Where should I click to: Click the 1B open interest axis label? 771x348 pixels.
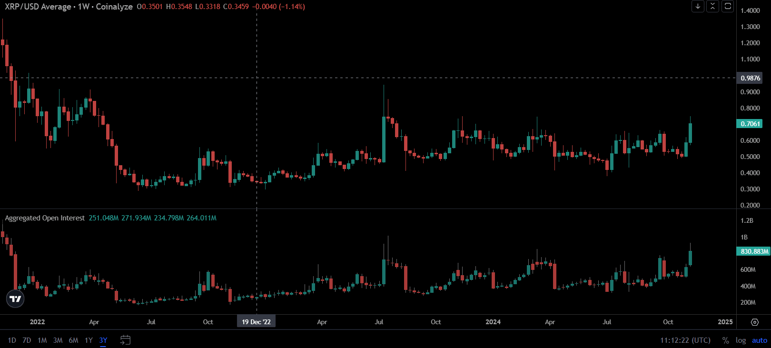click(744, 237)
